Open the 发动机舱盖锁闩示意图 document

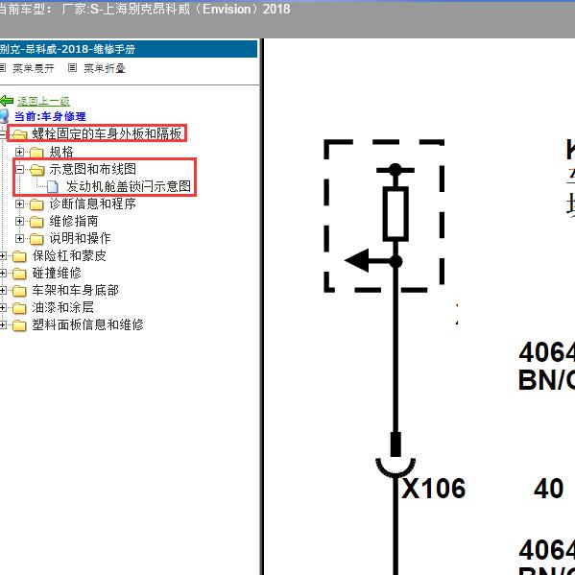coord(129,186)
